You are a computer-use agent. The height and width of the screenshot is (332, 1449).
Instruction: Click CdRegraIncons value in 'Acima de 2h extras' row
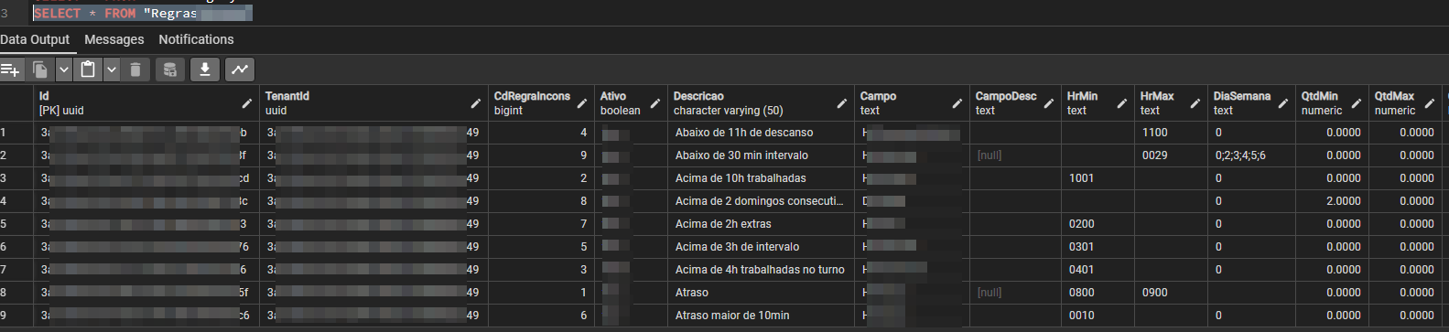pos(541,224)
